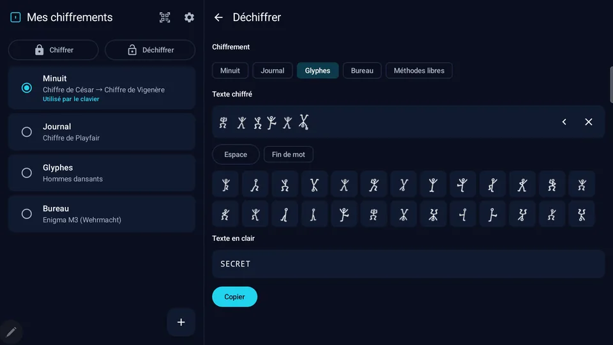Click the Fin de mot button

point(289,155)
